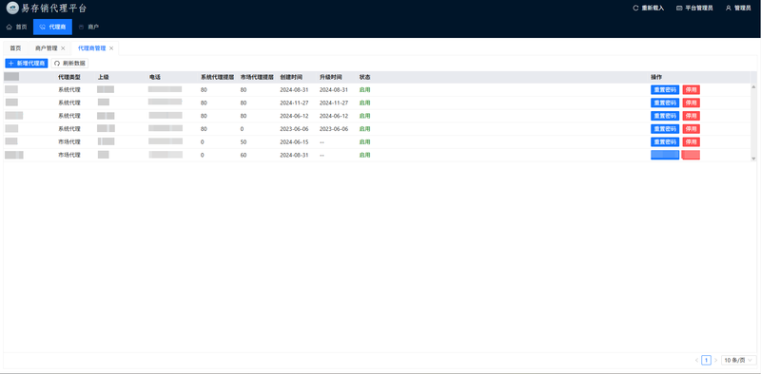
Task: Click 停用 in the 2024-06-15 row
Action: click(x=692, y=142)
